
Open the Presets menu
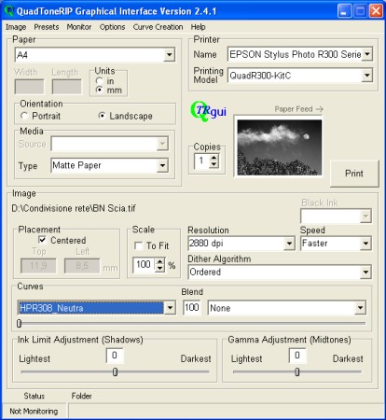pyautogui.click(x=47, y=27)
